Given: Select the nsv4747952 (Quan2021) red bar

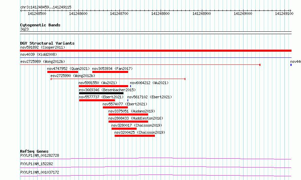Looking at the screenshot, I should point(63,72).
